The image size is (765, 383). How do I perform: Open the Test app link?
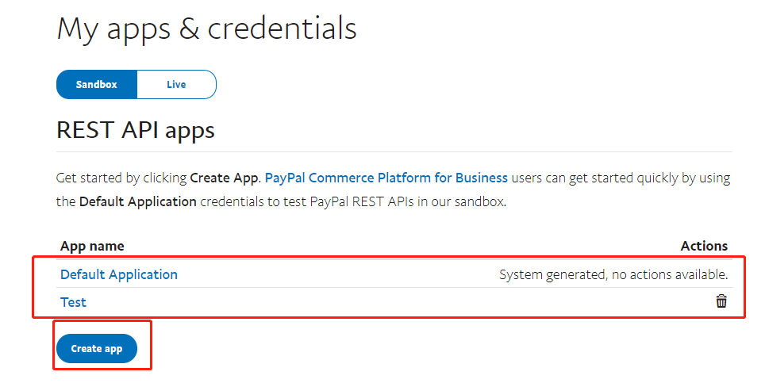tap(73, 302)
